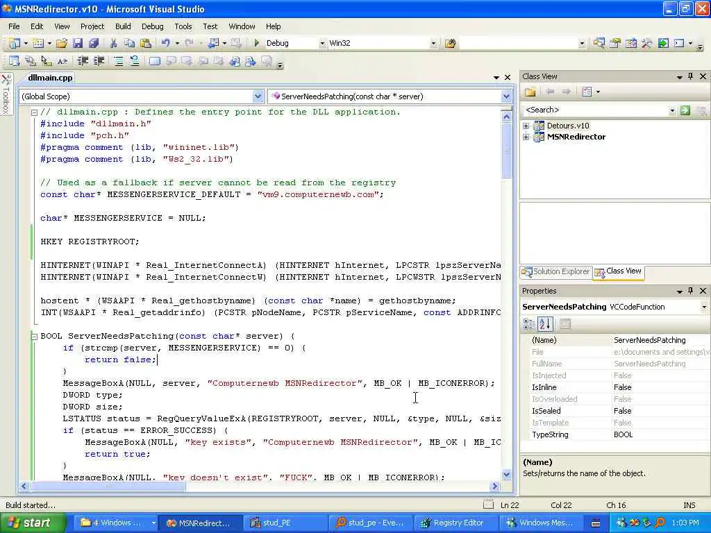
Task: Click the Paste clipboard icon
Action: point(146,43)
